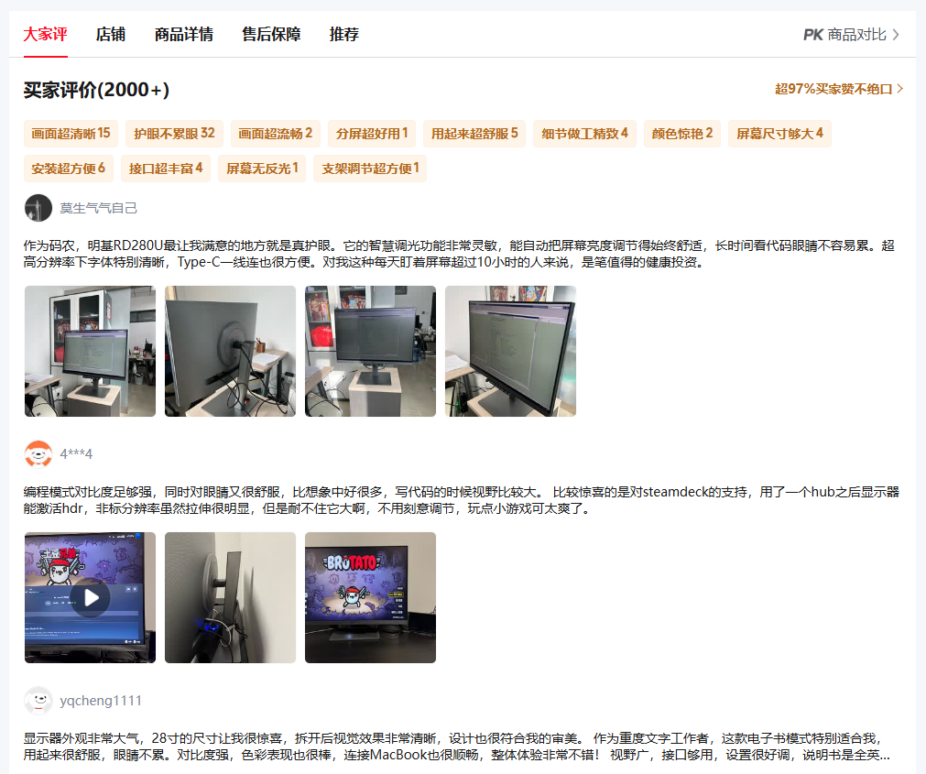Viewport: 926px width, 774px height.
Task: Filter reviews by 护眼不累眼 32 tag
Action: tap(174, 134)
